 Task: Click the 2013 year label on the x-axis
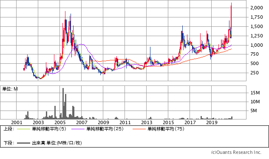147,122
